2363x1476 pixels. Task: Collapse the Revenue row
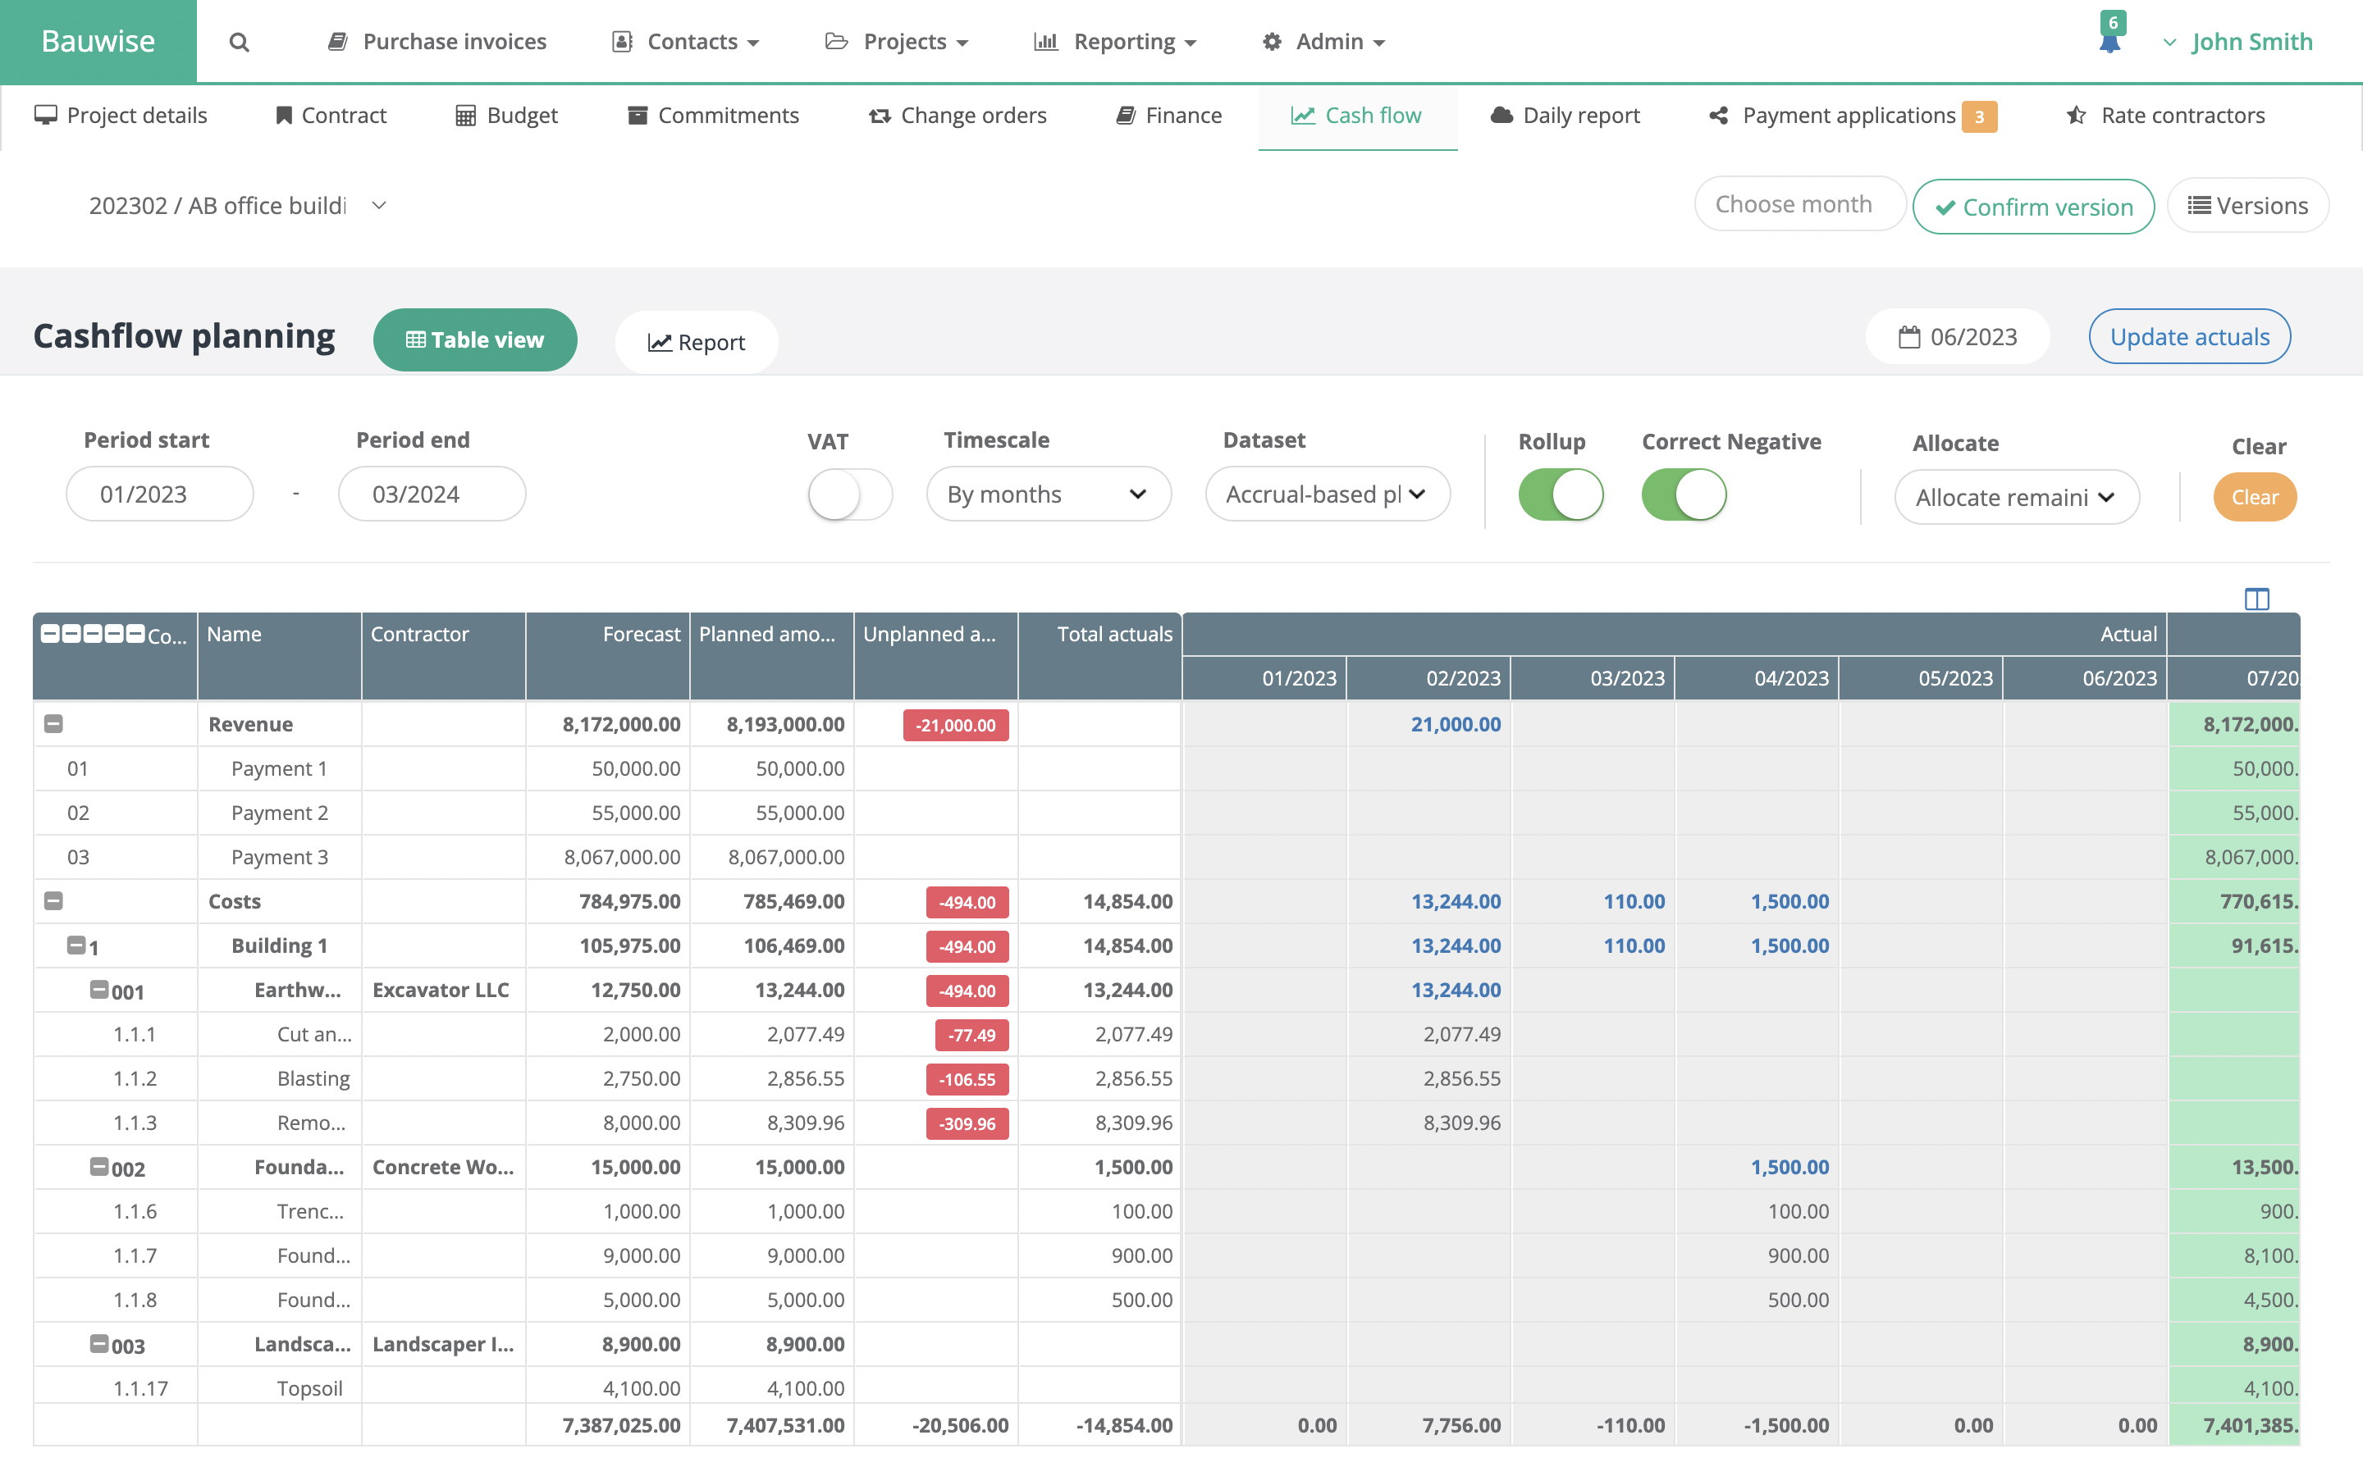(53, 723)
